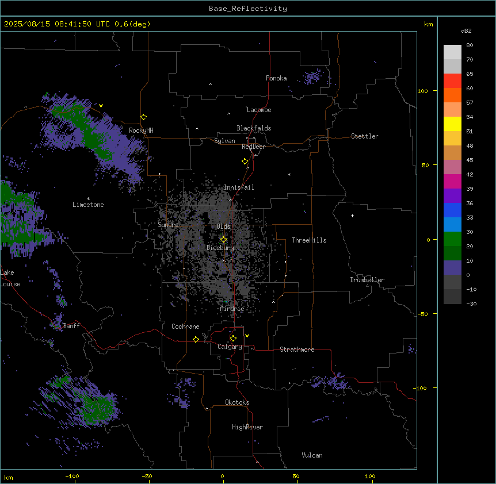Pick the bright green 20-30 dBZ legend swatch
The image size is (496, 484).
[452, 239]
